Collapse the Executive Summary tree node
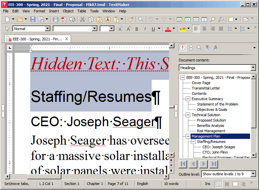 click(188, 99)
